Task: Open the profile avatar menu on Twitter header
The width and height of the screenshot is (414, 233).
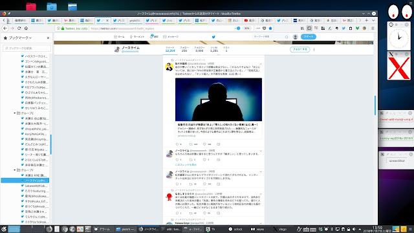Action: [x=295, y=37]
